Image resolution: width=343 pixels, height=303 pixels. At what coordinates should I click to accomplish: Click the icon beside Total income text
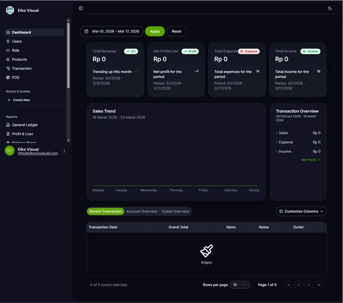pyautogui.click(x=319, y=71)
